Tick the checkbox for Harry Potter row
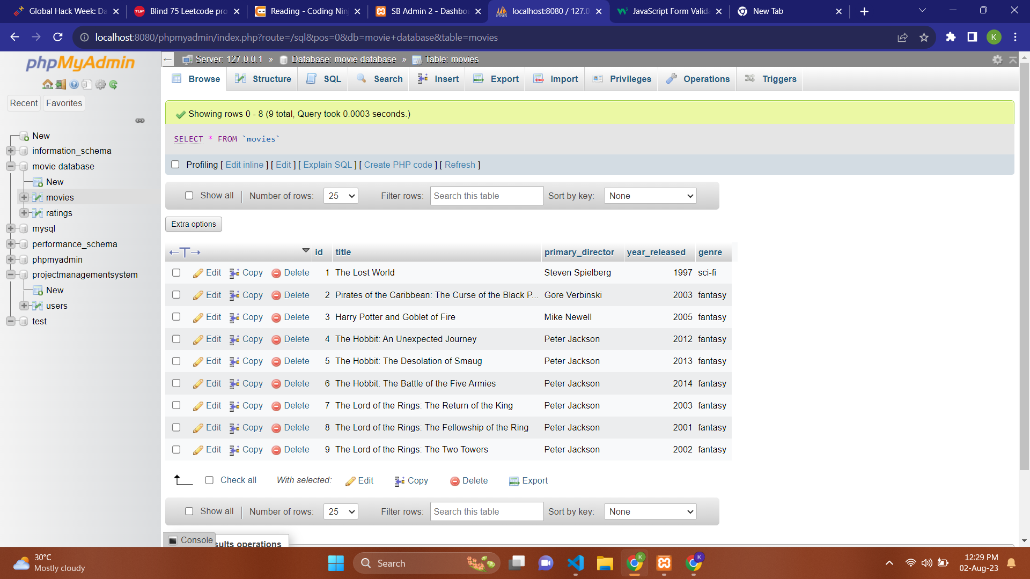The height and width of the screenshot is (579, 1030). coord(176,317)
